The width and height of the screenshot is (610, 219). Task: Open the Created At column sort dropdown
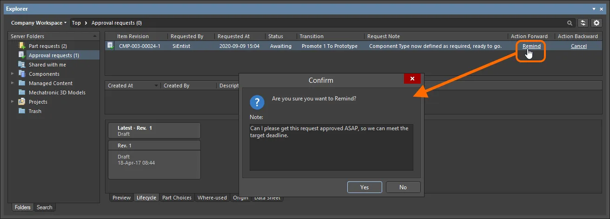coord(157,86)
